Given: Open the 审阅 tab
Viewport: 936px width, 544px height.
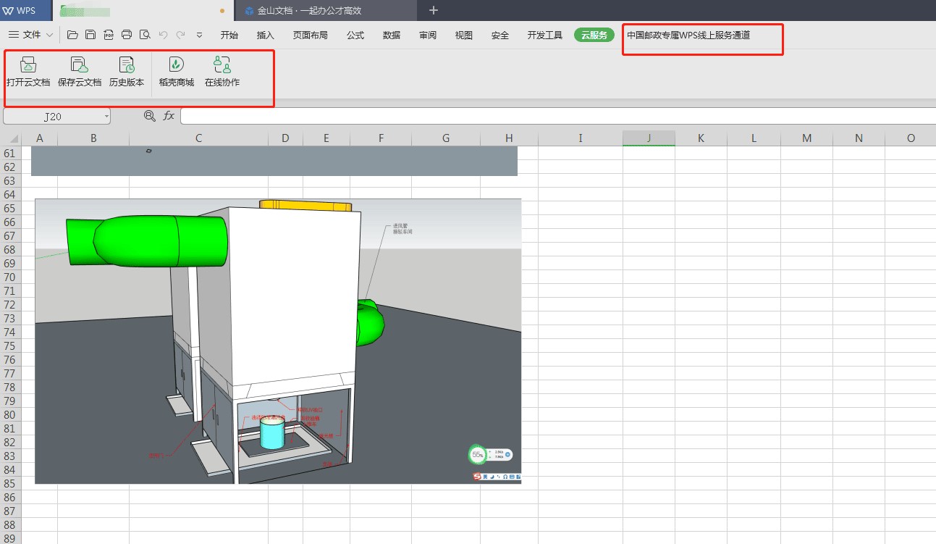Looking at the screenshot, I should tap(428, 35).
